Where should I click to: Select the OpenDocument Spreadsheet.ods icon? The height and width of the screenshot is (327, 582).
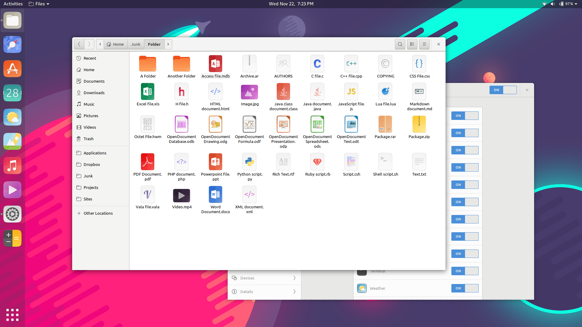[x=317, y=124]
